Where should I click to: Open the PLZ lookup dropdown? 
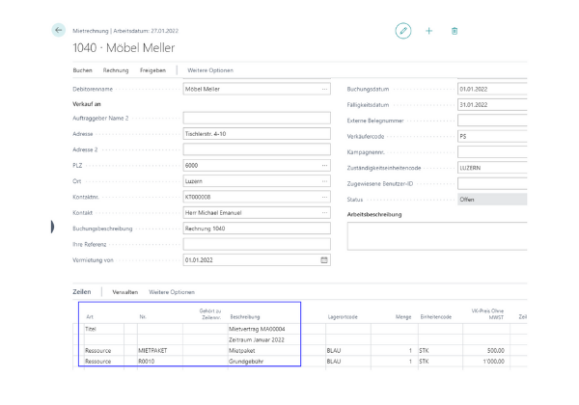pos(324,165)
